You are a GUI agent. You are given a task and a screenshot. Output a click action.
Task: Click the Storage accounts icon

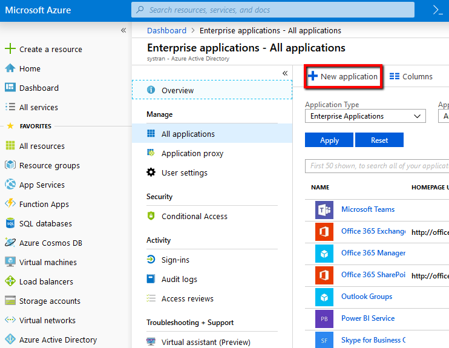click(10, 300)
